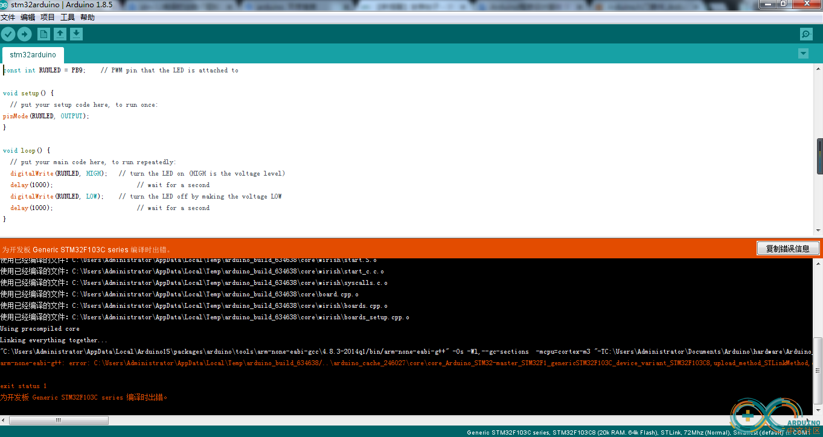This screenshot has width=823, height=437.
Task: Open the 帮助 menu
Action: point(88,18)
